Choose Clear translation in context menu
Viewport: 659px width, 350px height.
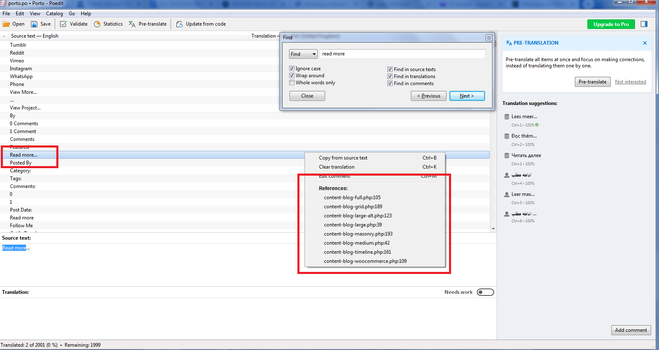(x=375, y=167)
